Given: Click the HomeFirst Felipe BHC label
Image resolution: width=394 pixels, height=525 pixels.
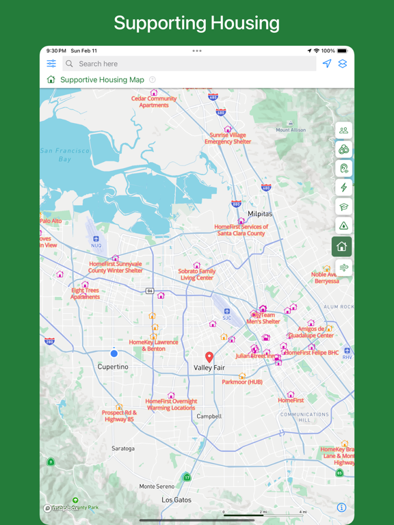Looking at the screenshot, I should pyautogui.click(x=311, y=353).
